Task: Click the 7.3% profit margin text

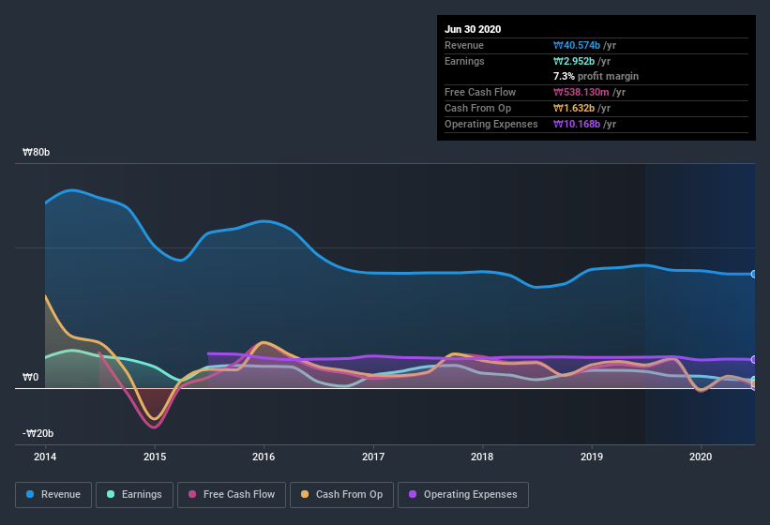Action: click(x=596, y=76)
